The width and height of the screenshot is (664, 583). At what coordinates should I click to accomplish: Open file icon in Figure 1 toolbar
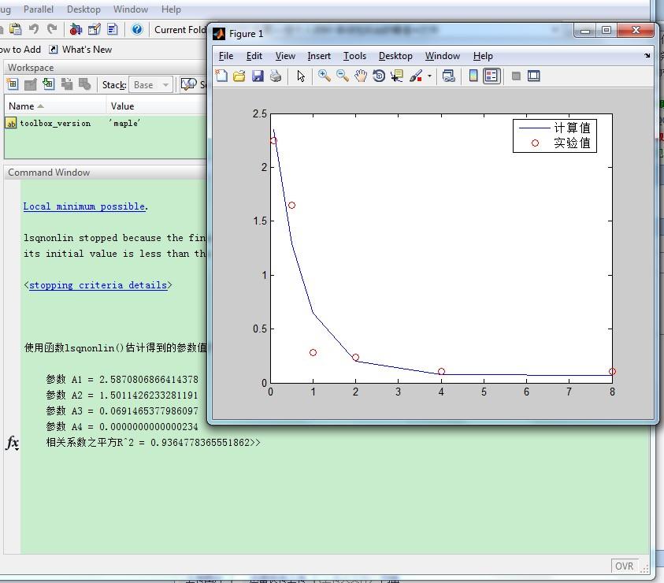tap(239, 76)
